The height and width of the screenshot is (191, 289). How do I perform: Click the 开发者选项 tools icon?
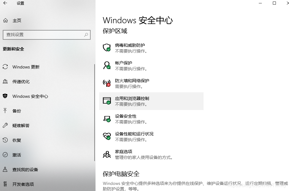point(5,184)
